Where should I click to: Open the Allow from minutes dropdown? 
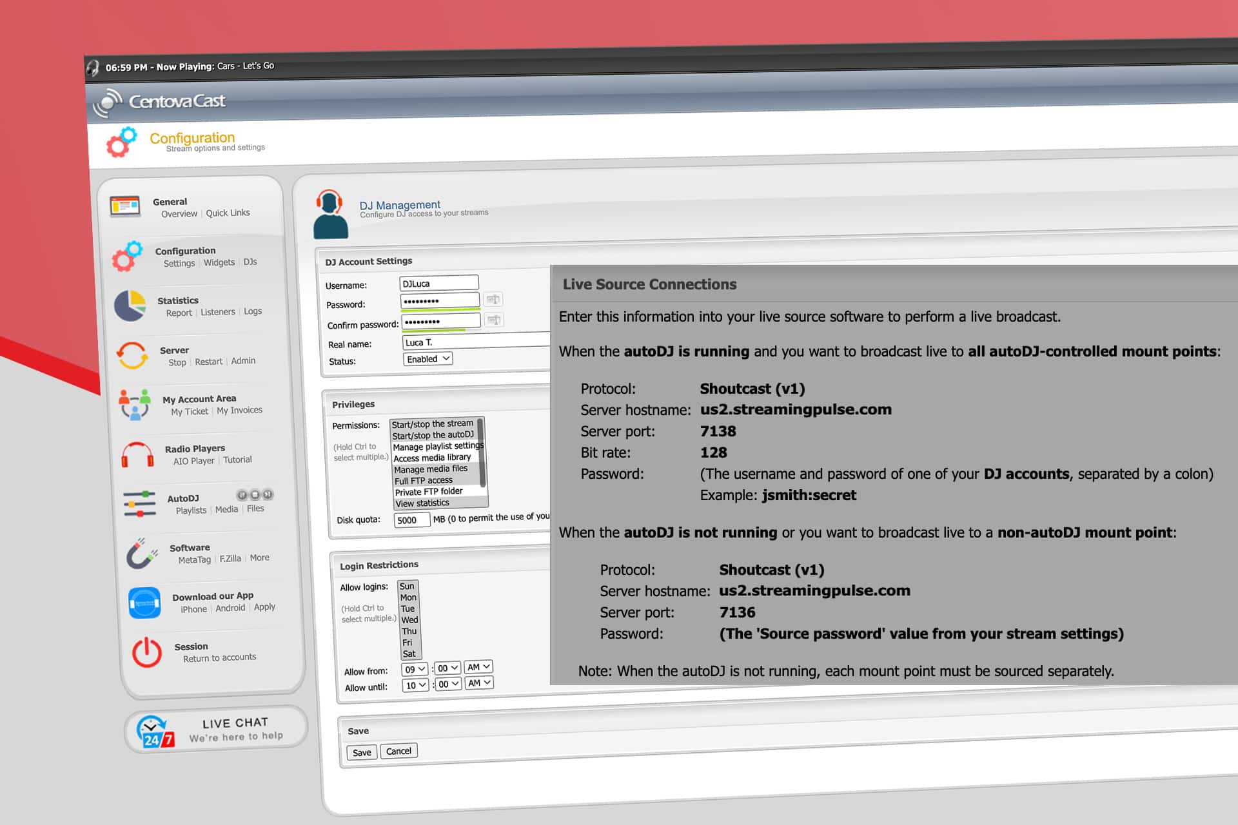447,668
